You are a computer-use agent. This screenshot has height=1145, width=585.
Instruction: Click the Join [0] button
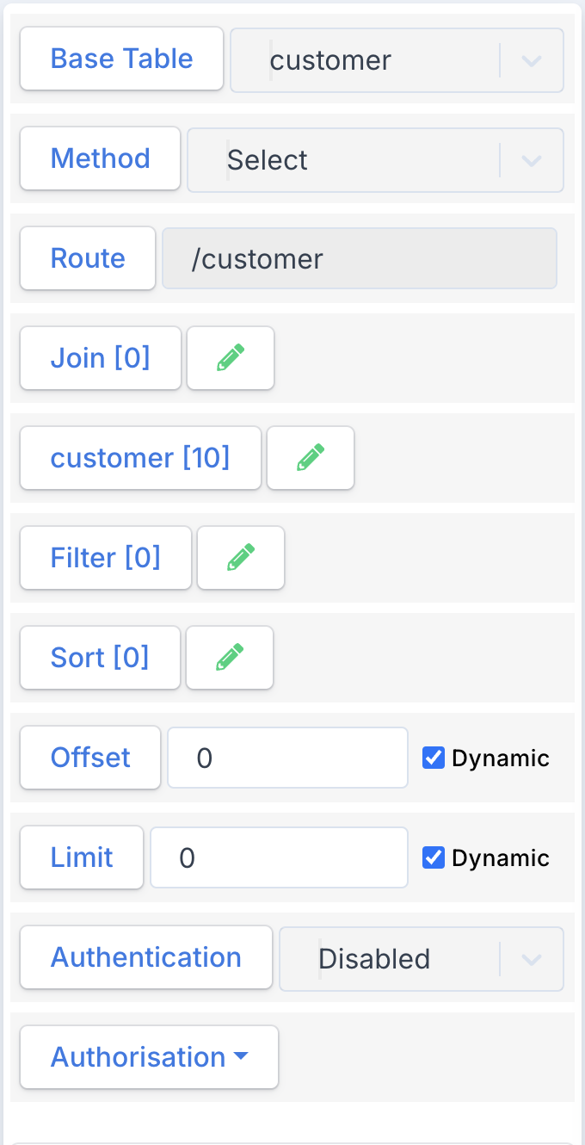pyautogui.click(x=100, y=358)
